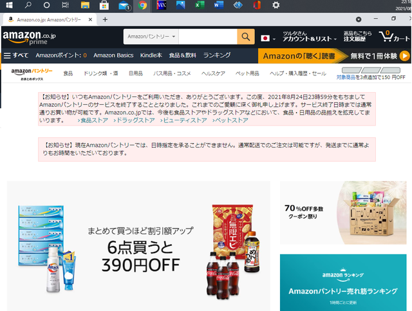Open File Explorer from taskbar
The width and height of the screenshot is (412, 311).
[x=85, y=5]
